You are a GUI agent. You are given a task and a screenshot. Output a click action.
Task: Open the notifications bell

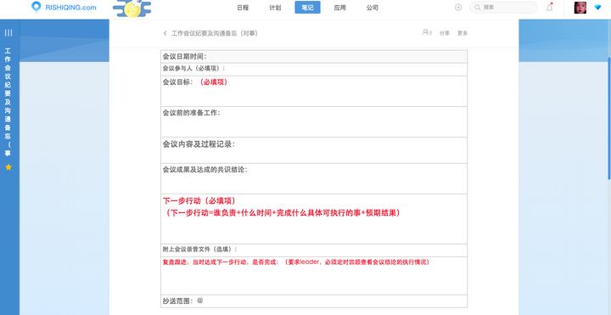coord(549,8)
